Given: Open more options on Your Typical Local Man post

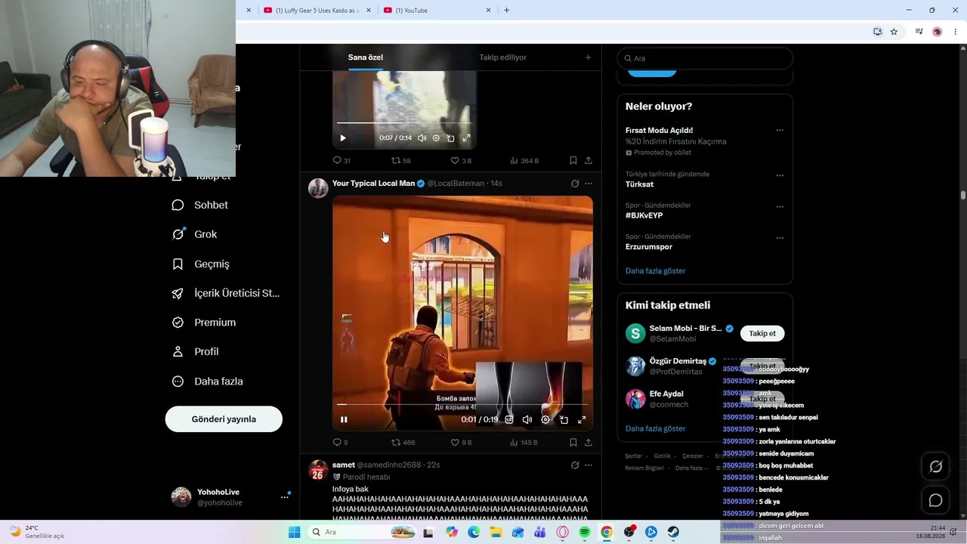Looking at the screenshot, I should [x=589, y=184].
